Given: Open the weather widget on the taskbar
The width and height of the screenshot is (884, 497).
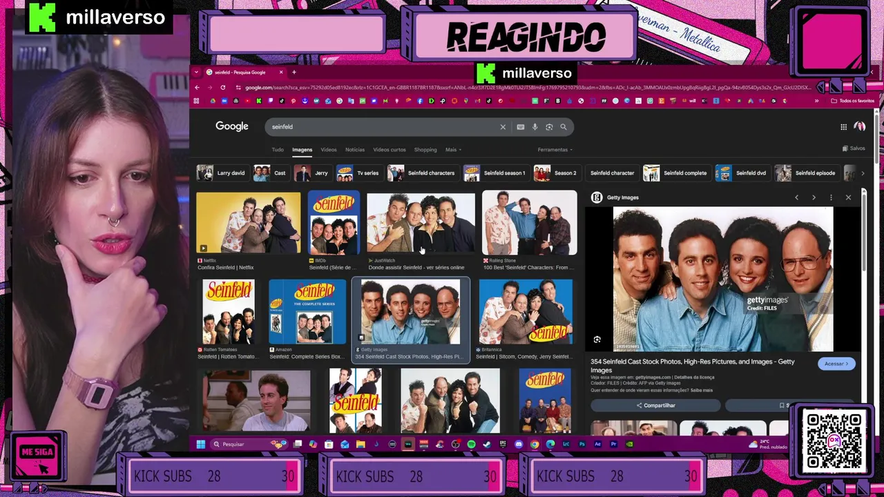Looking at the screenshot, I should (x=767, y=444).
